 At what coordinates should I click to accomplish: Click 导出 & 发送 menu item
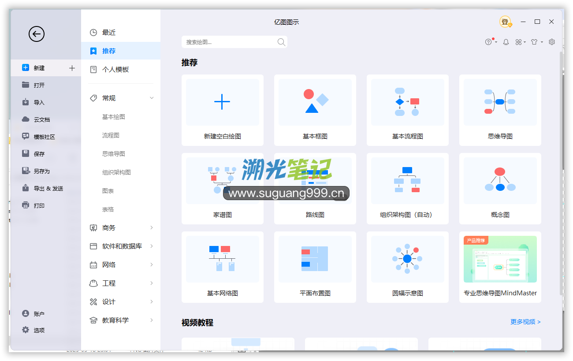[48, 188]
